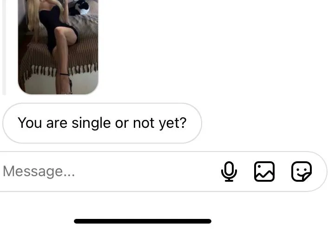Open the sticker smiley icon

coord(302,172)
